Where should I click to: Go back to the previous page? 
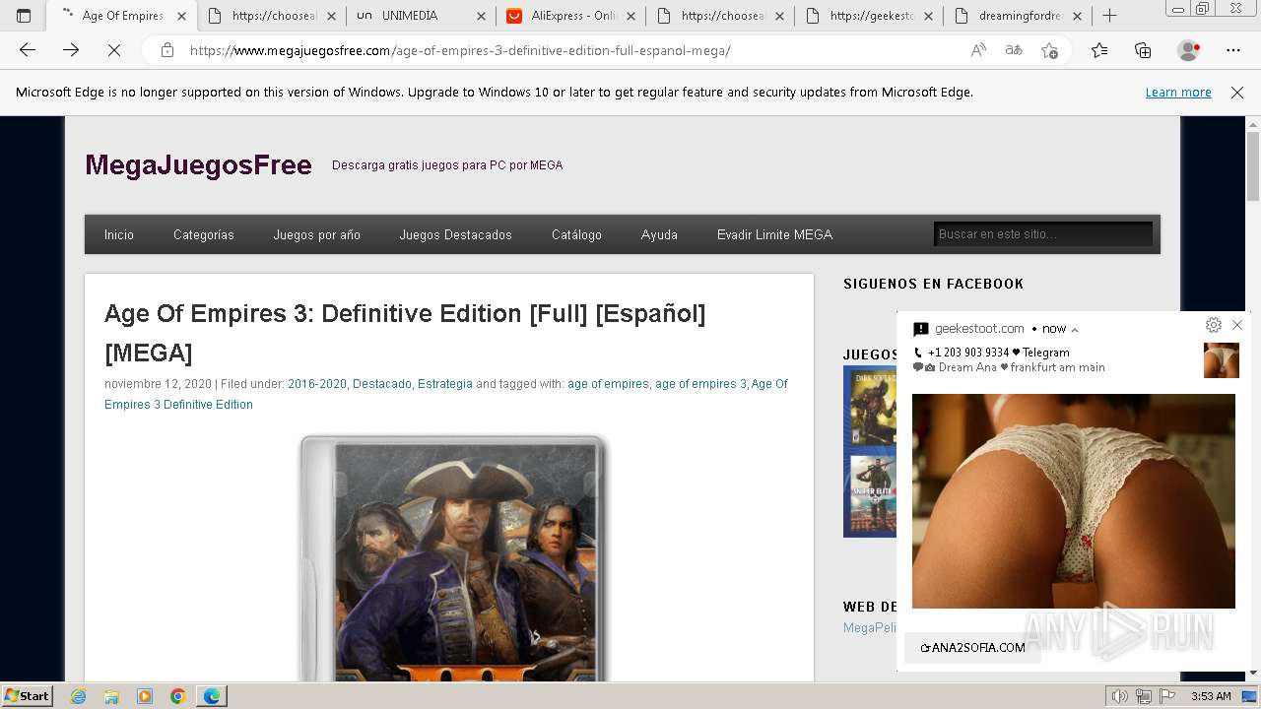point(28,50)
